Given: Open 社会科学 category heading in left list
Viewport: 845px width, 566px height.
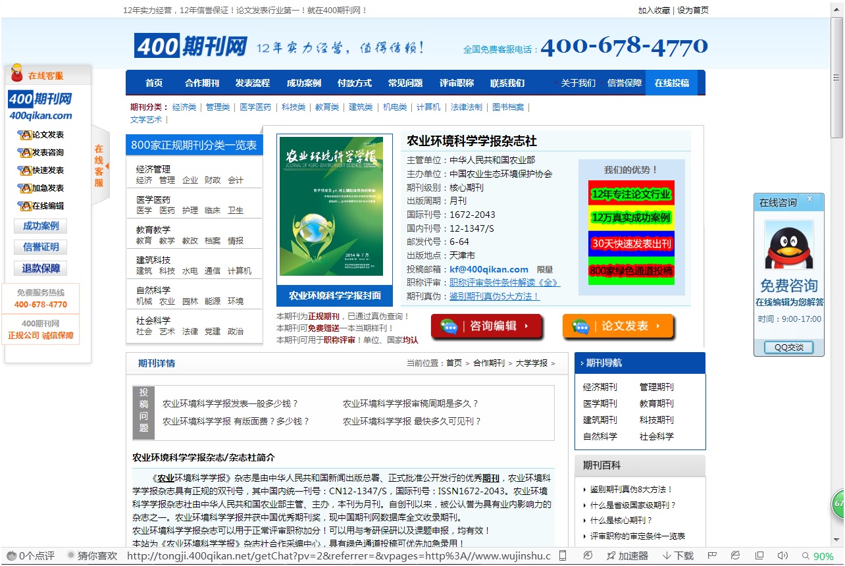Looking at the screenshot, I should click(x=153, y=321).
